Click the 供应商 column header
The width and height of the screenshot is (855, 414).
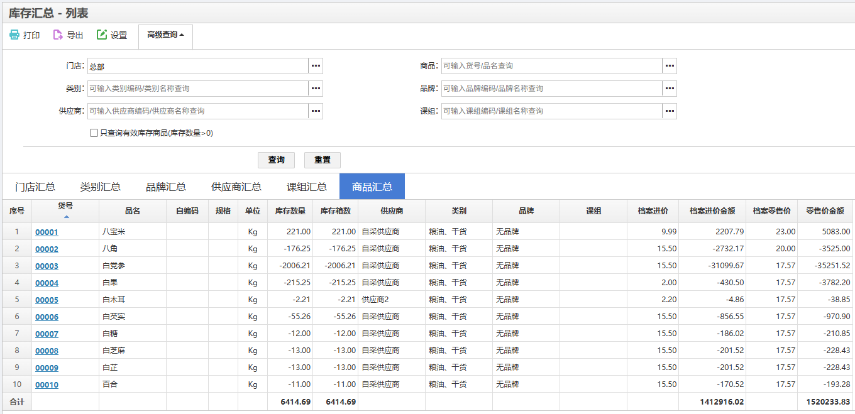tap(392, 211)
